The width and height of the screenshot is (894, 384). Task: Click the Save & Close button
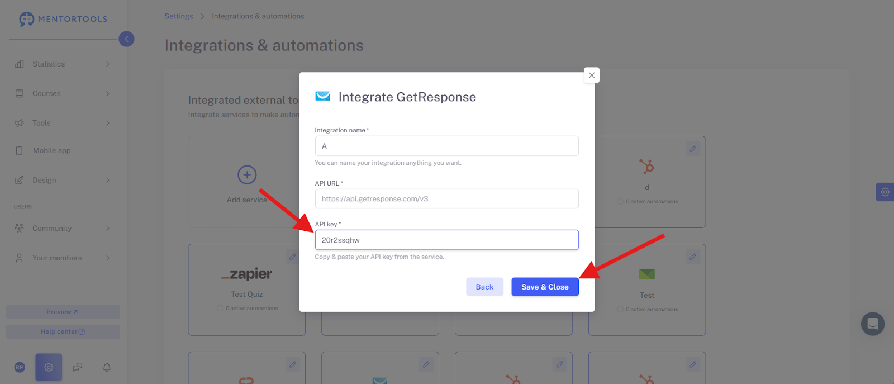coord(545,287)
